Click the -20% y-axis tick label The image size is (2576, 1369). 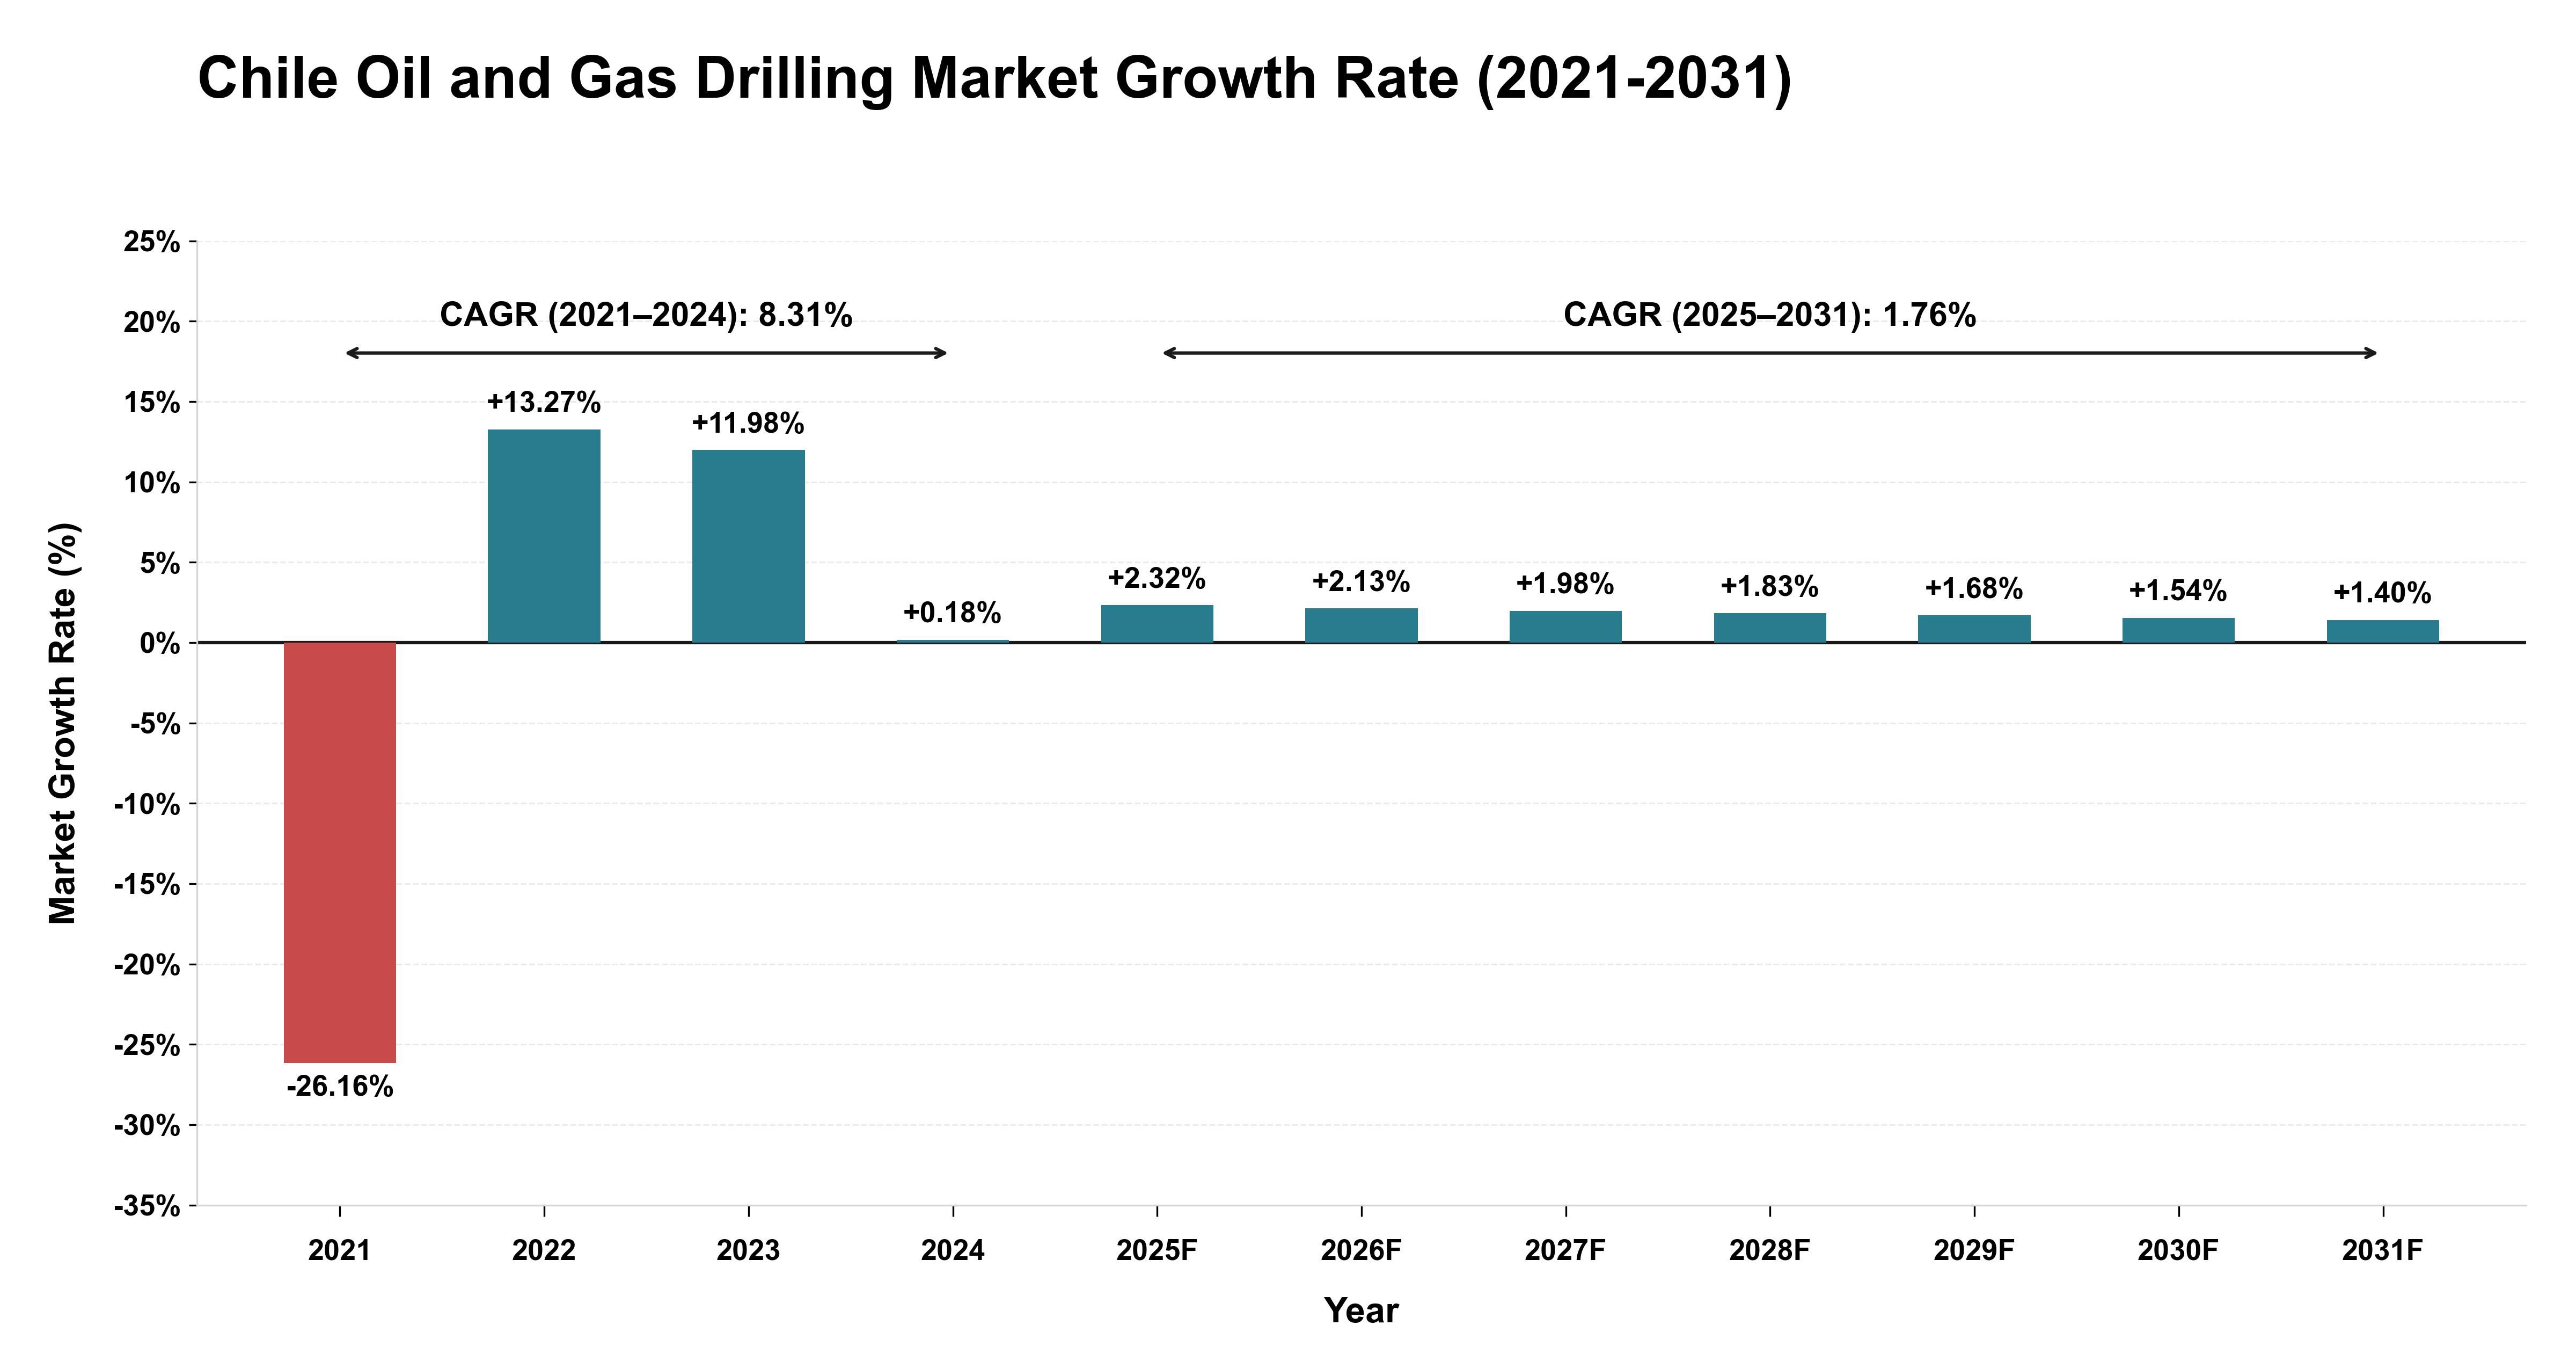click(x=147, y=965)
